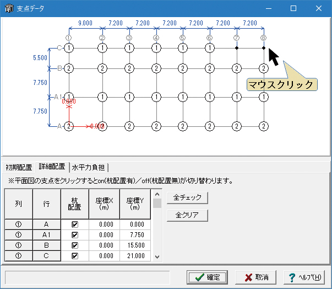Click the table scrollbar down arrow

point(157,257)
